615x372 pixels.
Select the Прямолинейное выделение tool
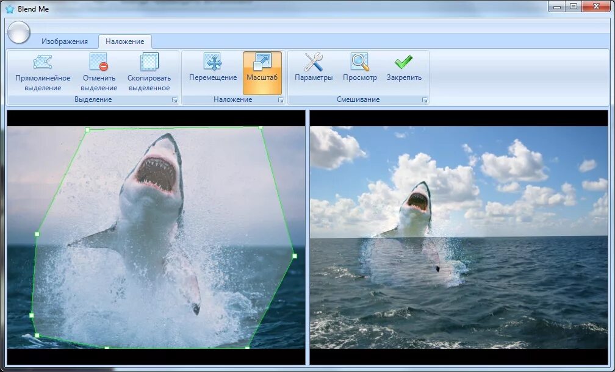43,73
